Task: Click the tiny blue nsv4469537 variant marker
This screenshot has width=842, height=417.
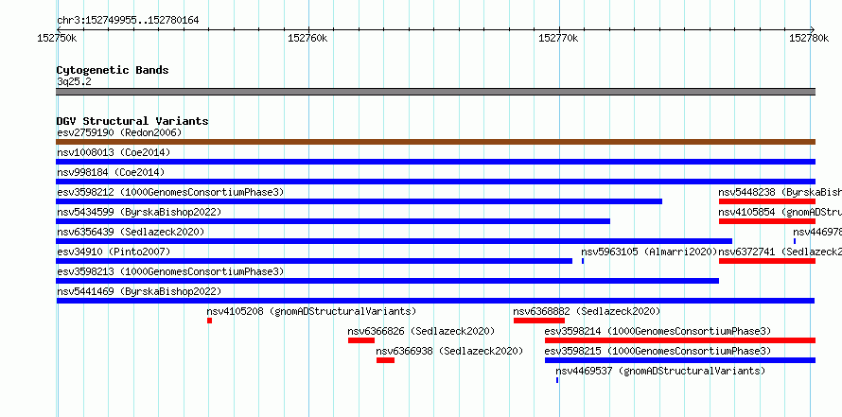Action: click(557, 380)
